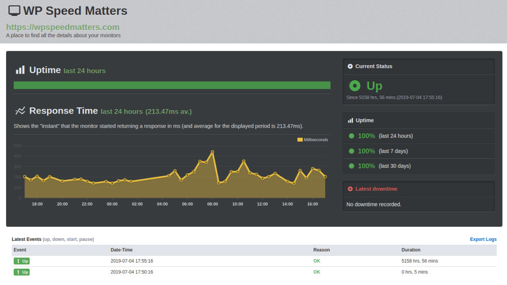This screenshot has width=507, height=285.
Task: Select the green Up status icon
Action: pos(355,86)
